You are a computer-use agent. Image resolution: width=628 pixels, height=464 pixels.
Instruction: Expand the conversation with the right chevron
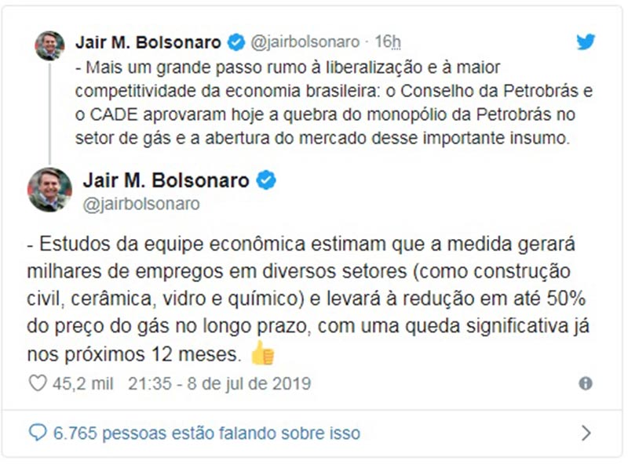coord(585,432)
